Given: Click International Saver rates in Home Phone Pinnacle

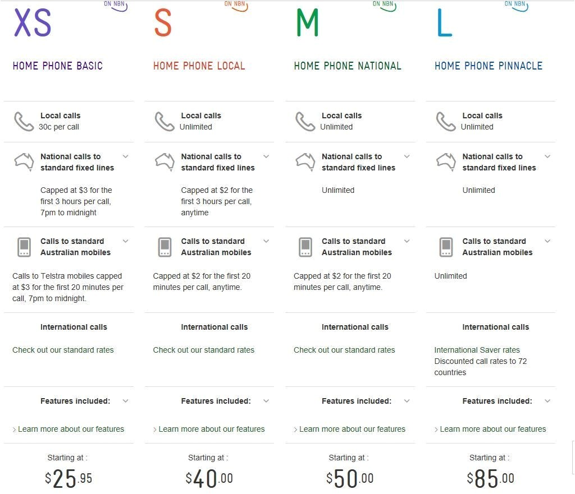Looking at the screenshot, I should [x=477, y=350].
